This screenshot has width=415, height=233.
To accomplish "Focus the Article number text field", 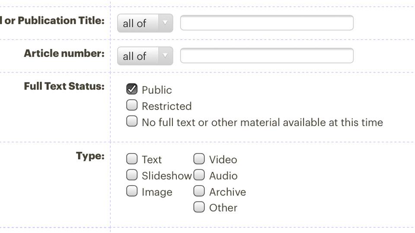I will coord(267,56).
